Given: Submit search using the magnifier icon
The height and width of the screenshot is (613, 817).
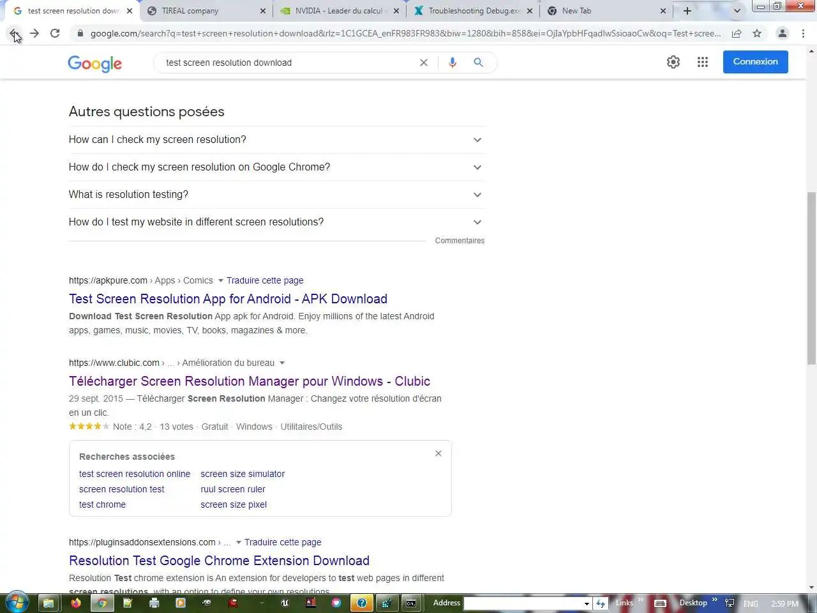Looking at the screenshot, I should click(478, 63).
